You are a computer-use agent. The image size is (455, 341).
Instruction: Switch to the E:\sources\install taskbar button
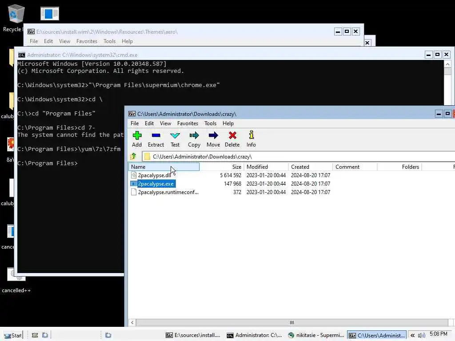pyautogui.click(x=193, y=335)
